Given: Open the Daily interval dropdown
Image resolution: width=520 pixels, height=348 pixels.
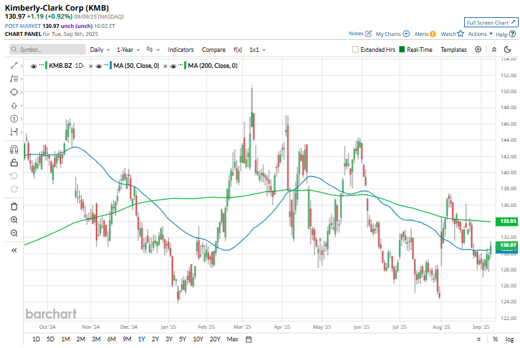Looking at the screenshot, I should tap(100, 49).
